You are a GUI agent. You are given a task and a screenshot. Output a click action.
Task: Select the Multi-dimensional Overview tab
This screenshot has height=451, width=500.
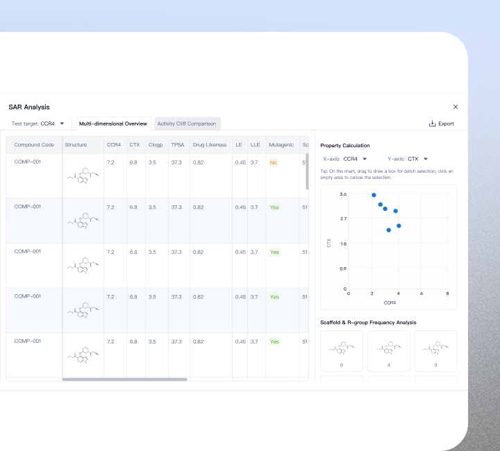pos(113,124)
